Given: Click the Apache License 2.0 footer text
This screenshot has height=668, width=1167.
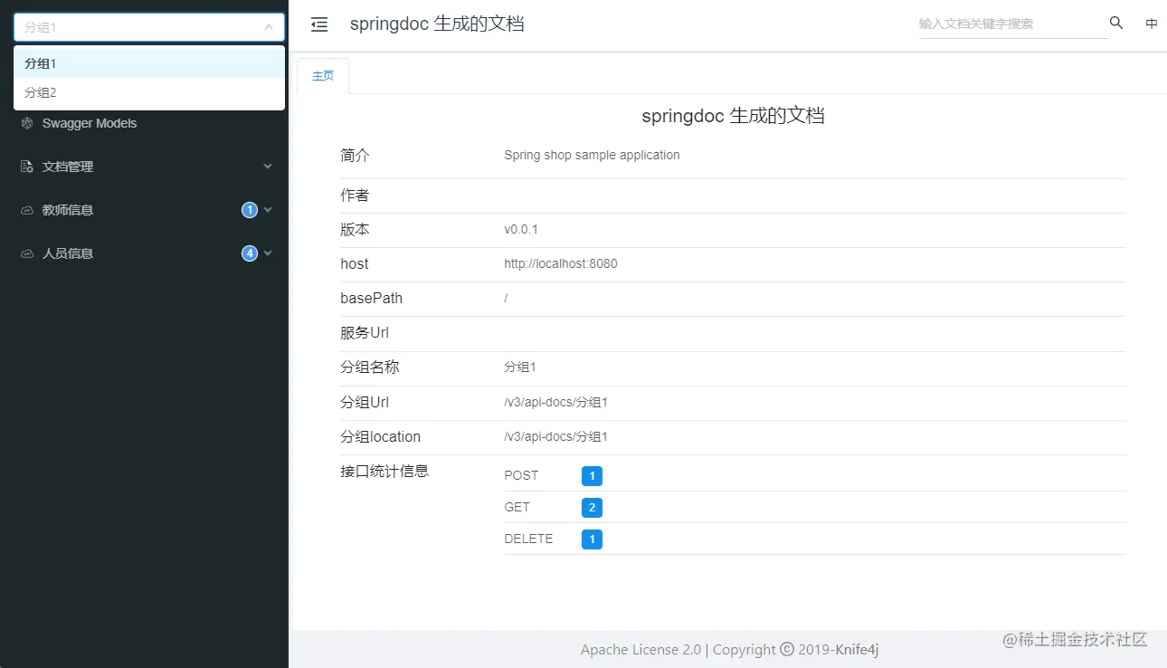Looking at the screenshot, I should click(640, 649).
